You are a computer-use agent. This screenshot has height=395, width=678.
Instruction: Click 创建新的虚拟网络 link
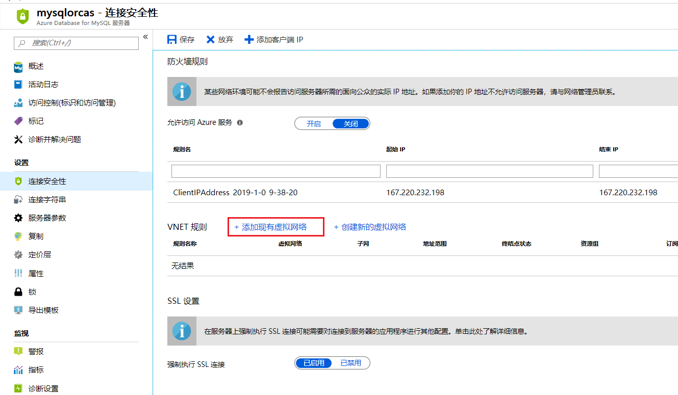[373, 227]
